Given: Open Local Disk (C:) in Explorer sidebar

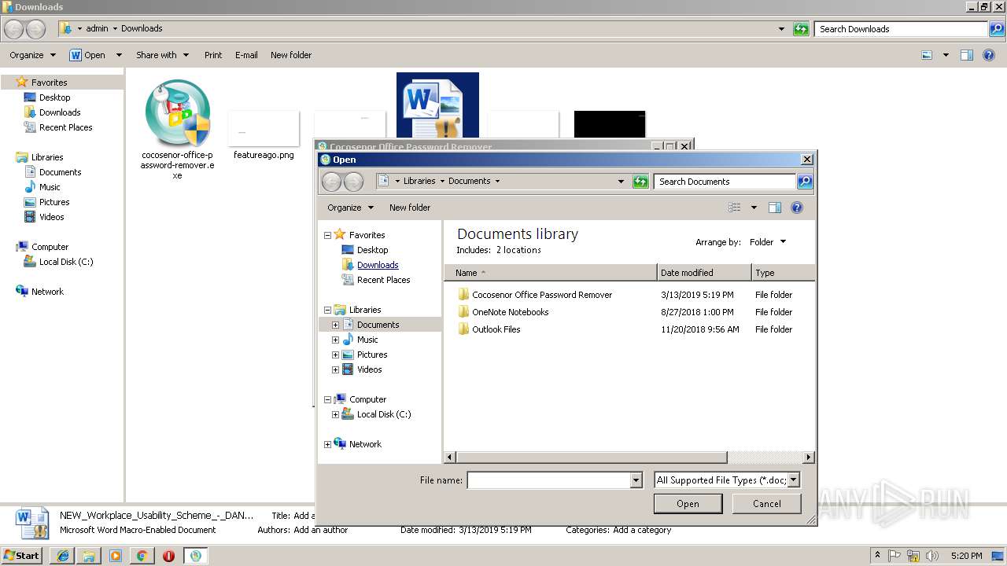Looking at the screenshot, I should pyautogui.click(x=66, y=262).
